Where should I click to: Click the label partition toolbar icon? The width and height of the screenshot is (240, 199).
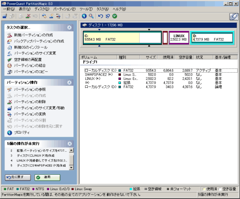click(44, 16)
